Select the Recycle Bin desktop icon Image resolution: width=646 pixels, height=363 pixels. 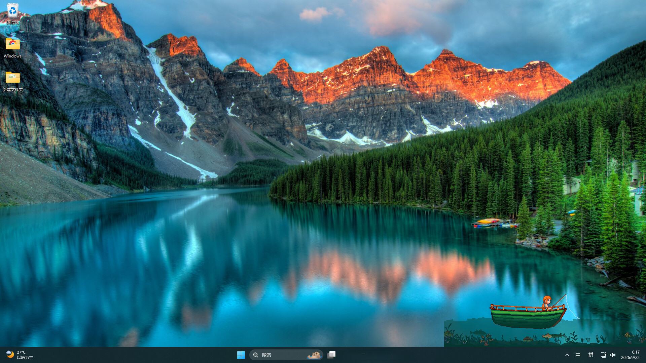(12, 14)
